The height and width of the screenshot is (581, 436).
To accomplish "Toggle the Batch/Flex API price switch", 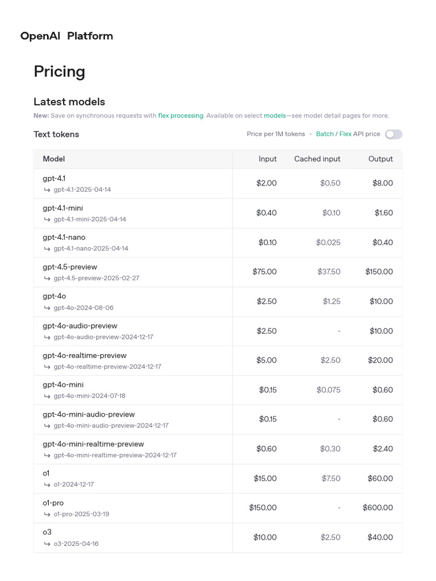I will click(393, 134).
